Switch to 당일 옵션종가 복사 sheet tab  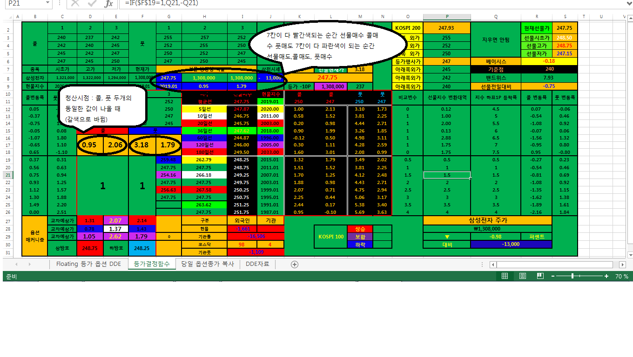pos(207,264)
